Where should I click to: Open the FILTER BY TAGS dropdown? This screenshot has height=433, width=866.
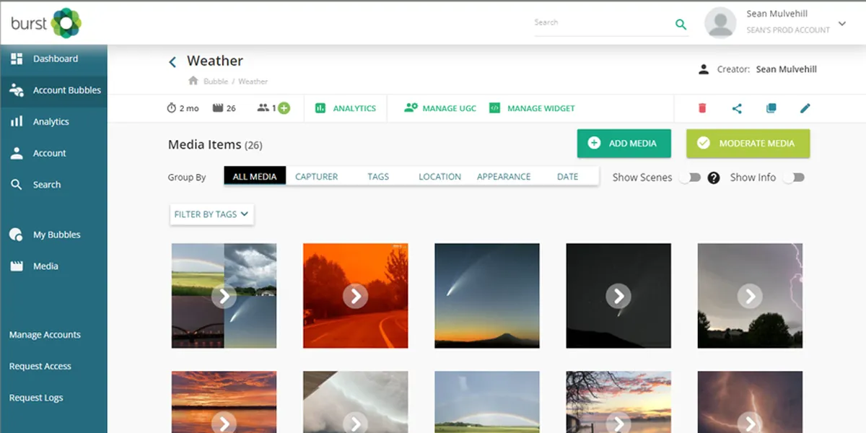tap(211, 214)
